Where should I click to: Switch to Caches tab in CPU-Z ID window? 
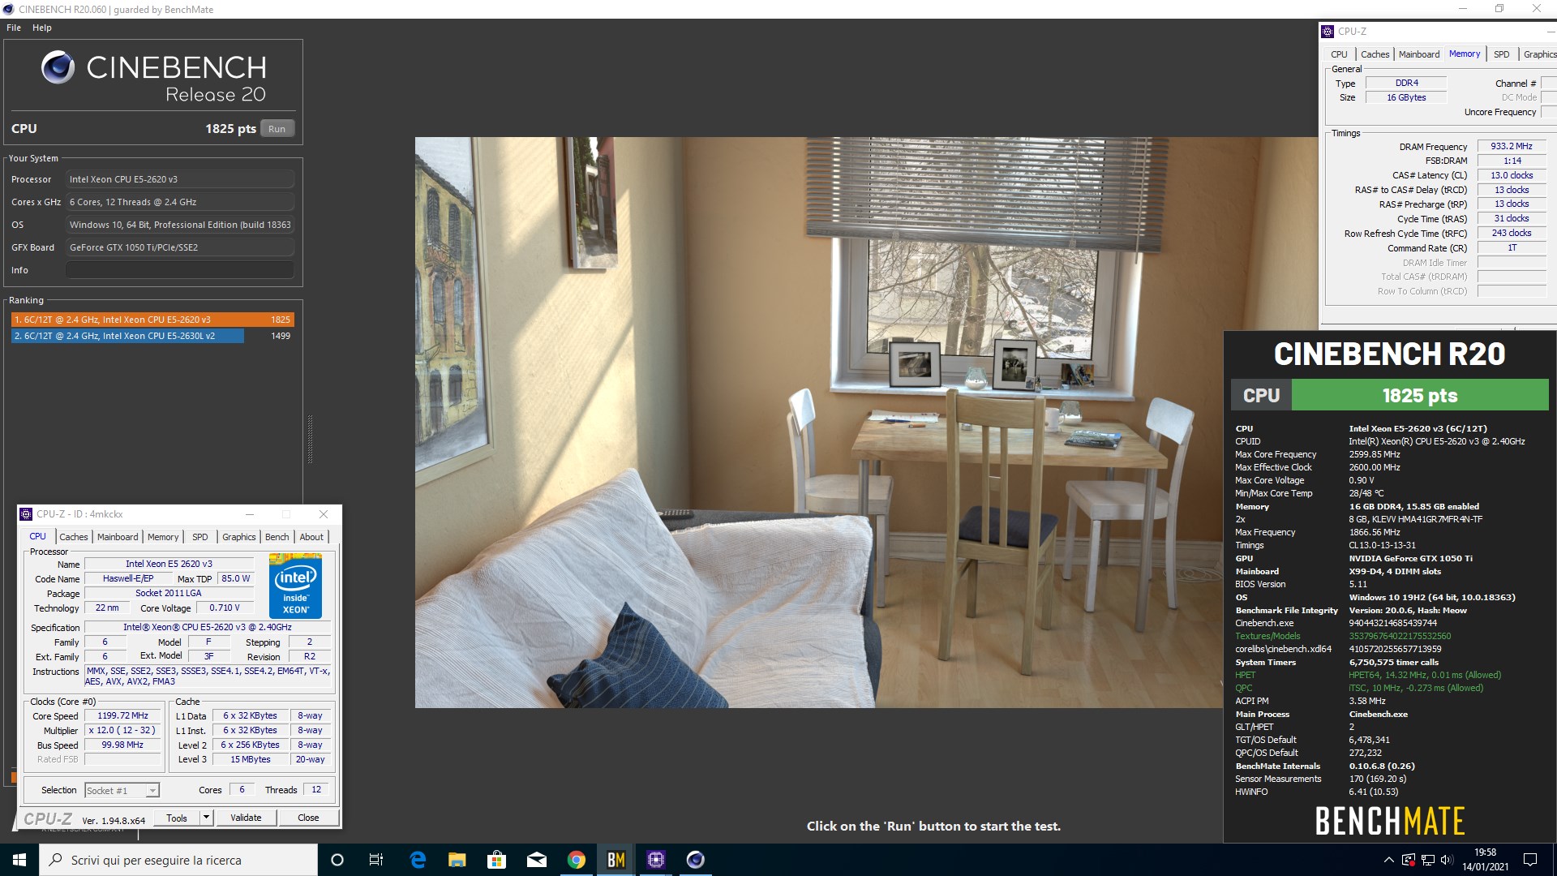click(x=73, y=537)
